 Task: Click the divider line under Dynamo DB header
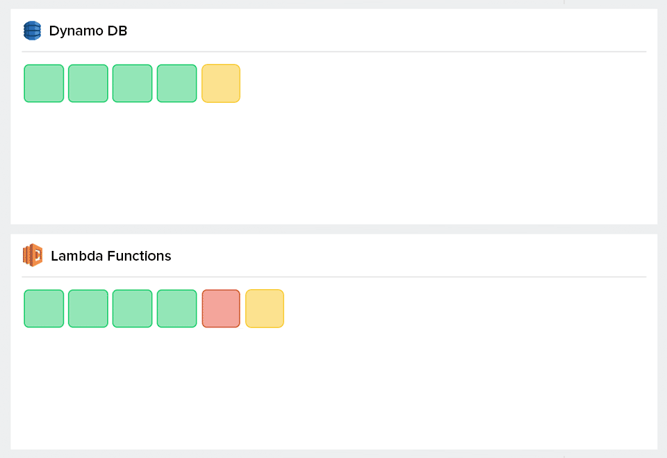tap(333, 49)
